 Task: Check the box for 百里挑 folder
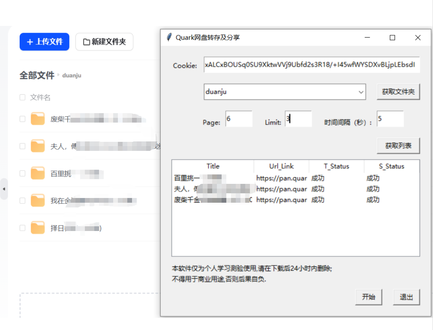[22, 173]
